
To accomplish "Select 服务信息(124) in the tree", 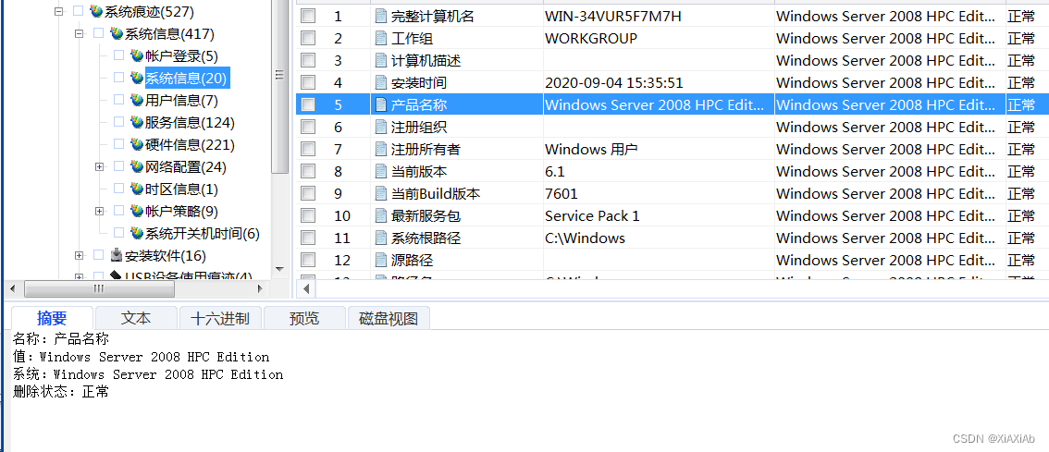I will point(190,122).
